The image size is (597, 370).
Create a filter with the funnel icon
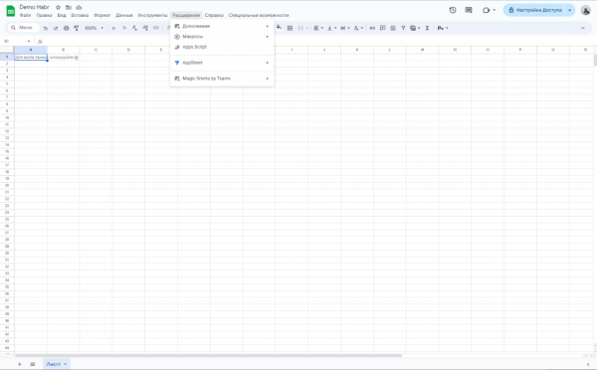pyautogui.click(x=403, y=28)
